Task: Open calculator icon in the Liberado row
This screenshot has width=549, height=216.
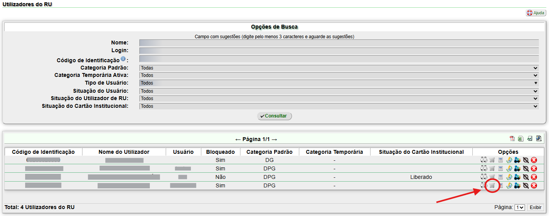Action: coord(500,177)
